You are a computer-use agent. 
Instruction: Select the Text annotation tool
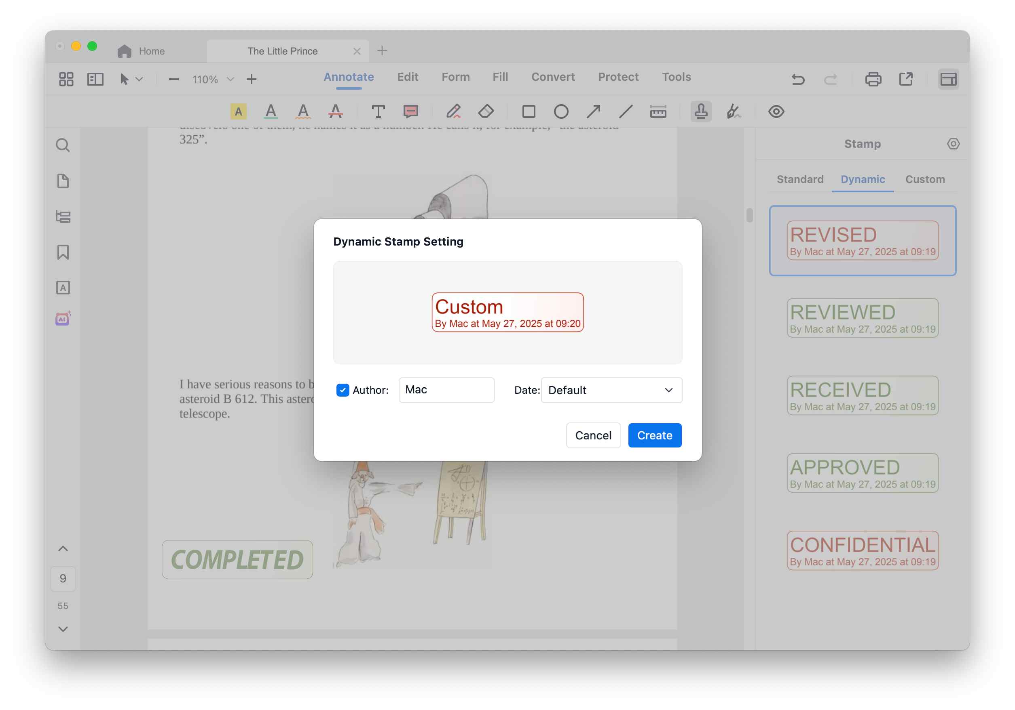pos(378,111)
